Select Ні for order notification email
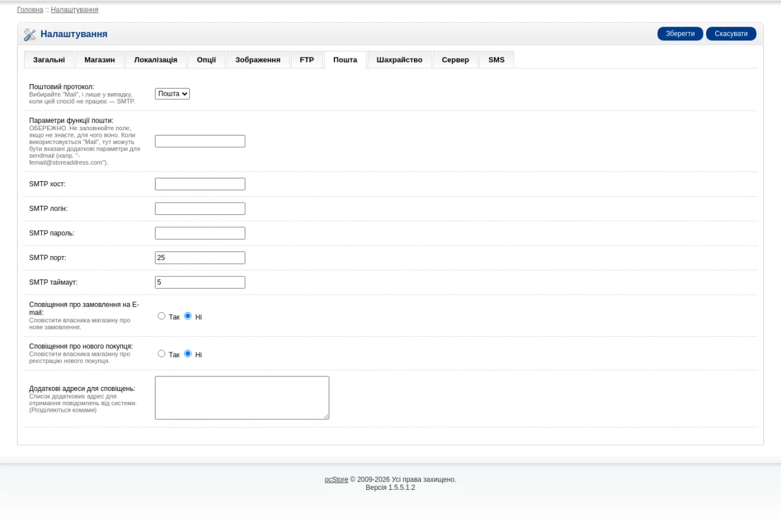 point(188,316)
